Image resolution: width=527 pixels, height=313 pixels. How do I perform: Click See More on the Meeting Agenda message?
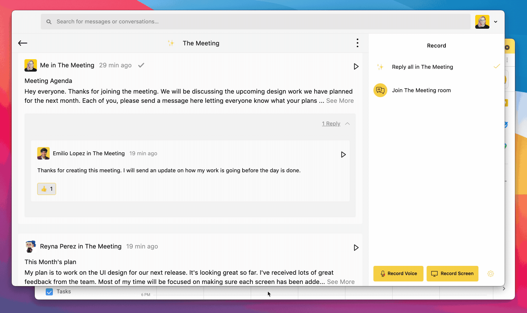pyautogui.click(x=339, y=100)
